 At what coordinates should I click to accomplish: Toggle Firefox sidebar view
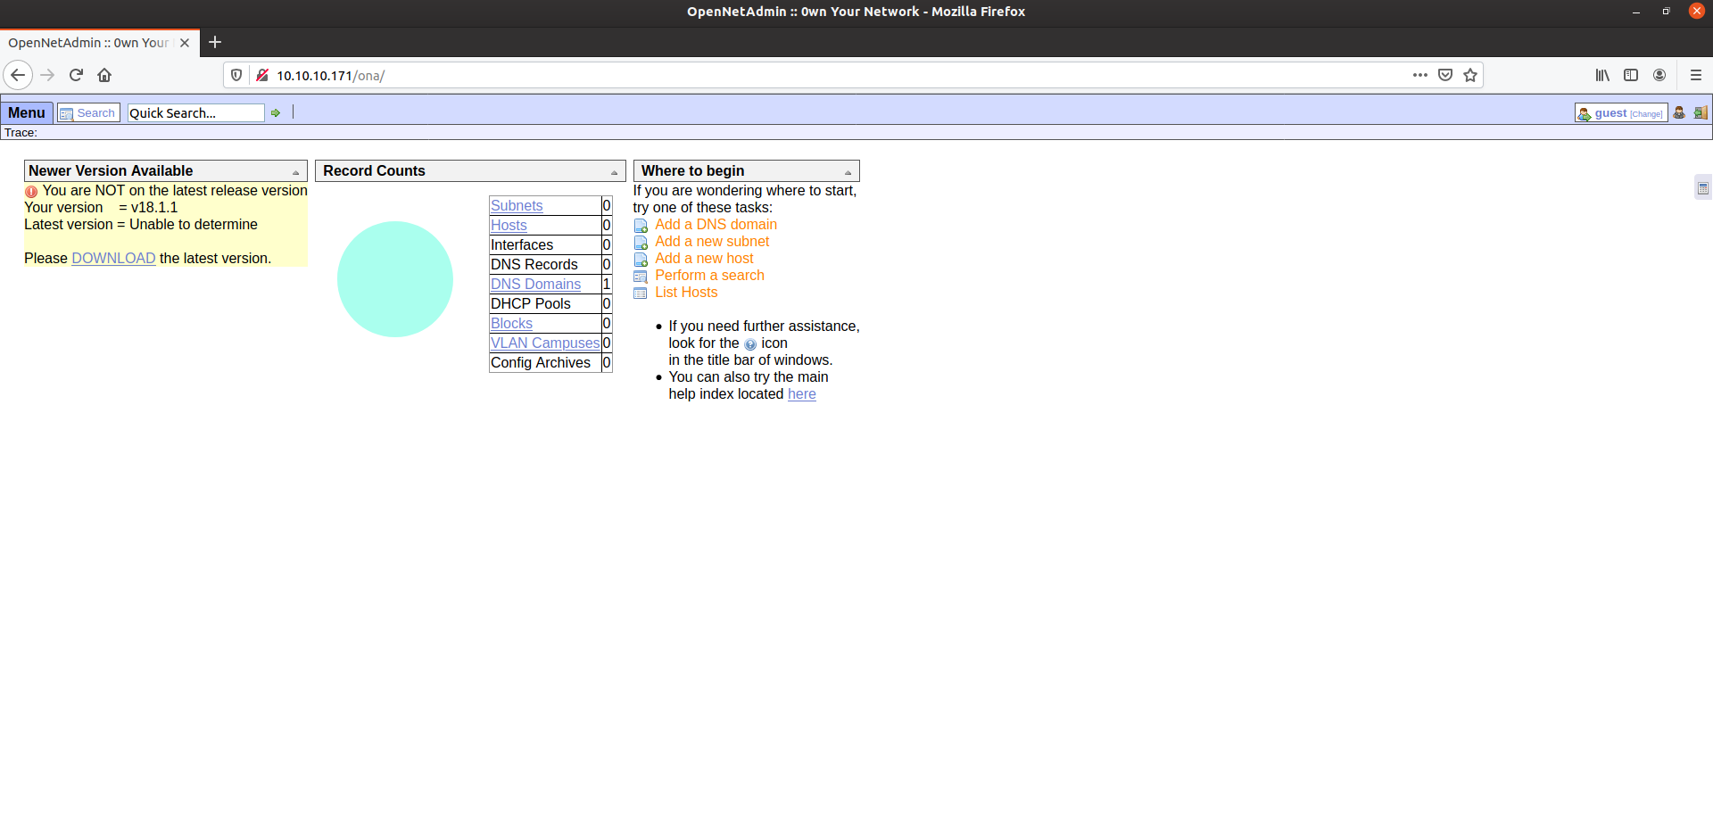[x=1631, y=75]
